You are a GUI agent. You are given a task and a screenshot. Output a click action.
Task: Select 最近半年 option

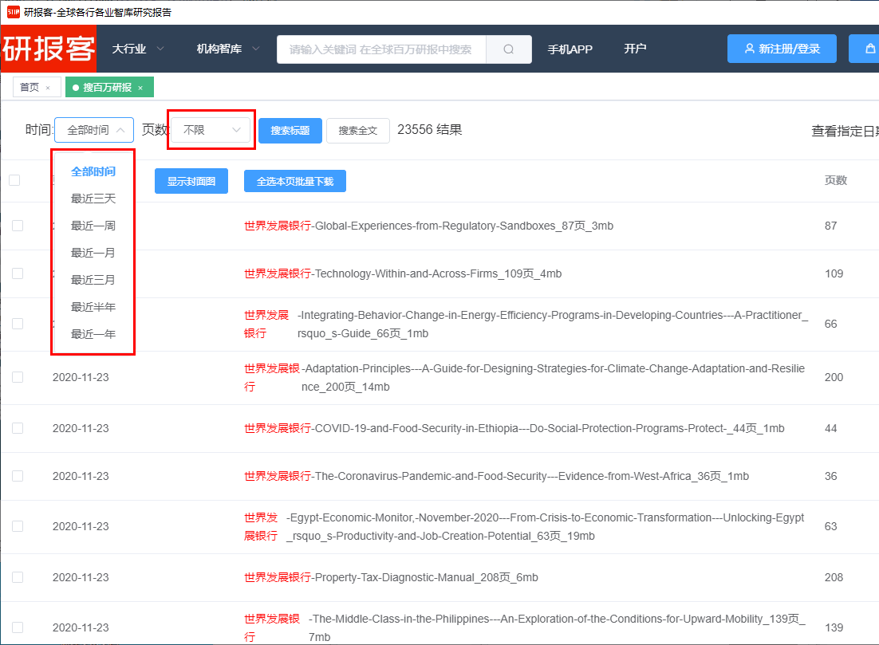tap(93, 307)
